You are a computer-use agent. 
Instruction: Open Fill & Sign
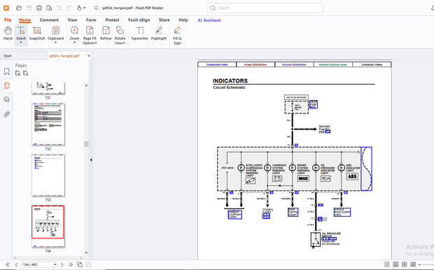pos(177,36)
